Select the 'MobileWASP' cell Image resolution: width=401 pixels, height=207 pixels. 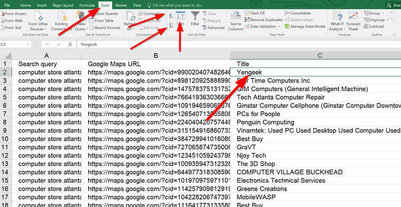click(316, 197)
